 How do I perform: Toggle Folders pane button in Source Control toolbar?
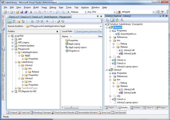[x=10, y=21]
